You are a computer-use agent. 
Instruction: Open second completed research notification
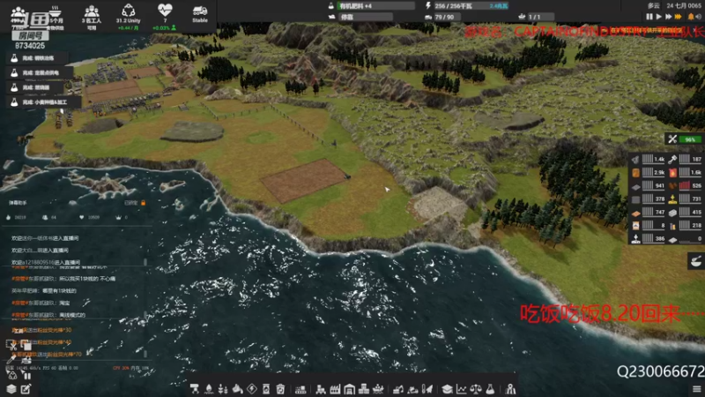[40, 72]
